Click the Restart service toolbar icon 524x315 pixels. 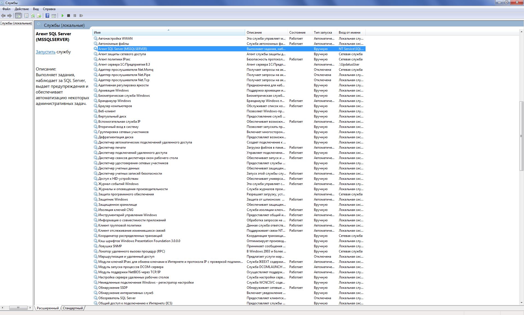(x=81, y=16)
